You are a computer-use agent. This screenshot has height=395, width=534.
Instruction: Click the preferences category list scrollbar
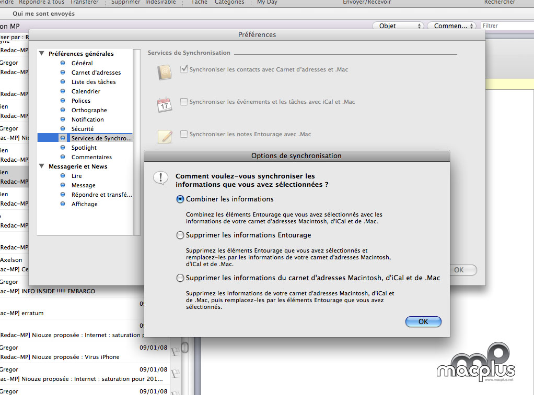click(136, 142)
